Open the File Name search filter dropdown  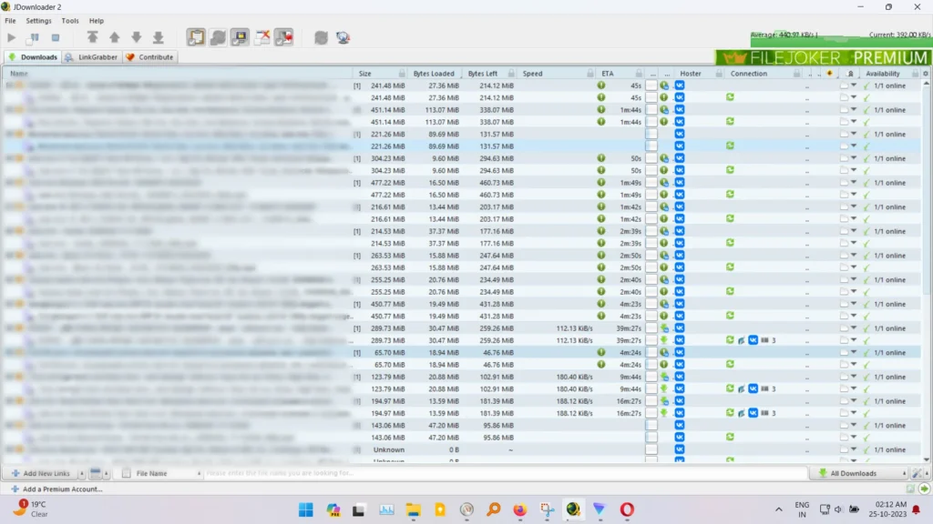198,473
